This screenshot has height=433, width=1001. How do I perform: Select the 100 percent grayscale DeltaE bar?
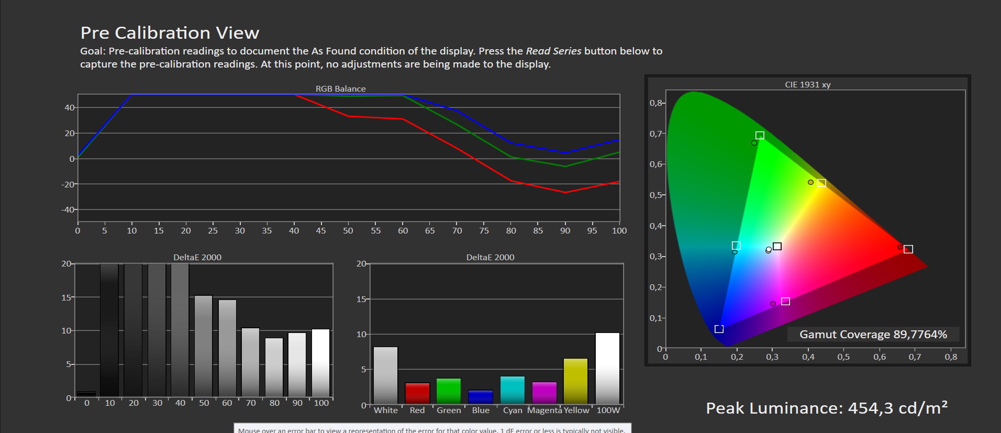(x=321, y=363)
